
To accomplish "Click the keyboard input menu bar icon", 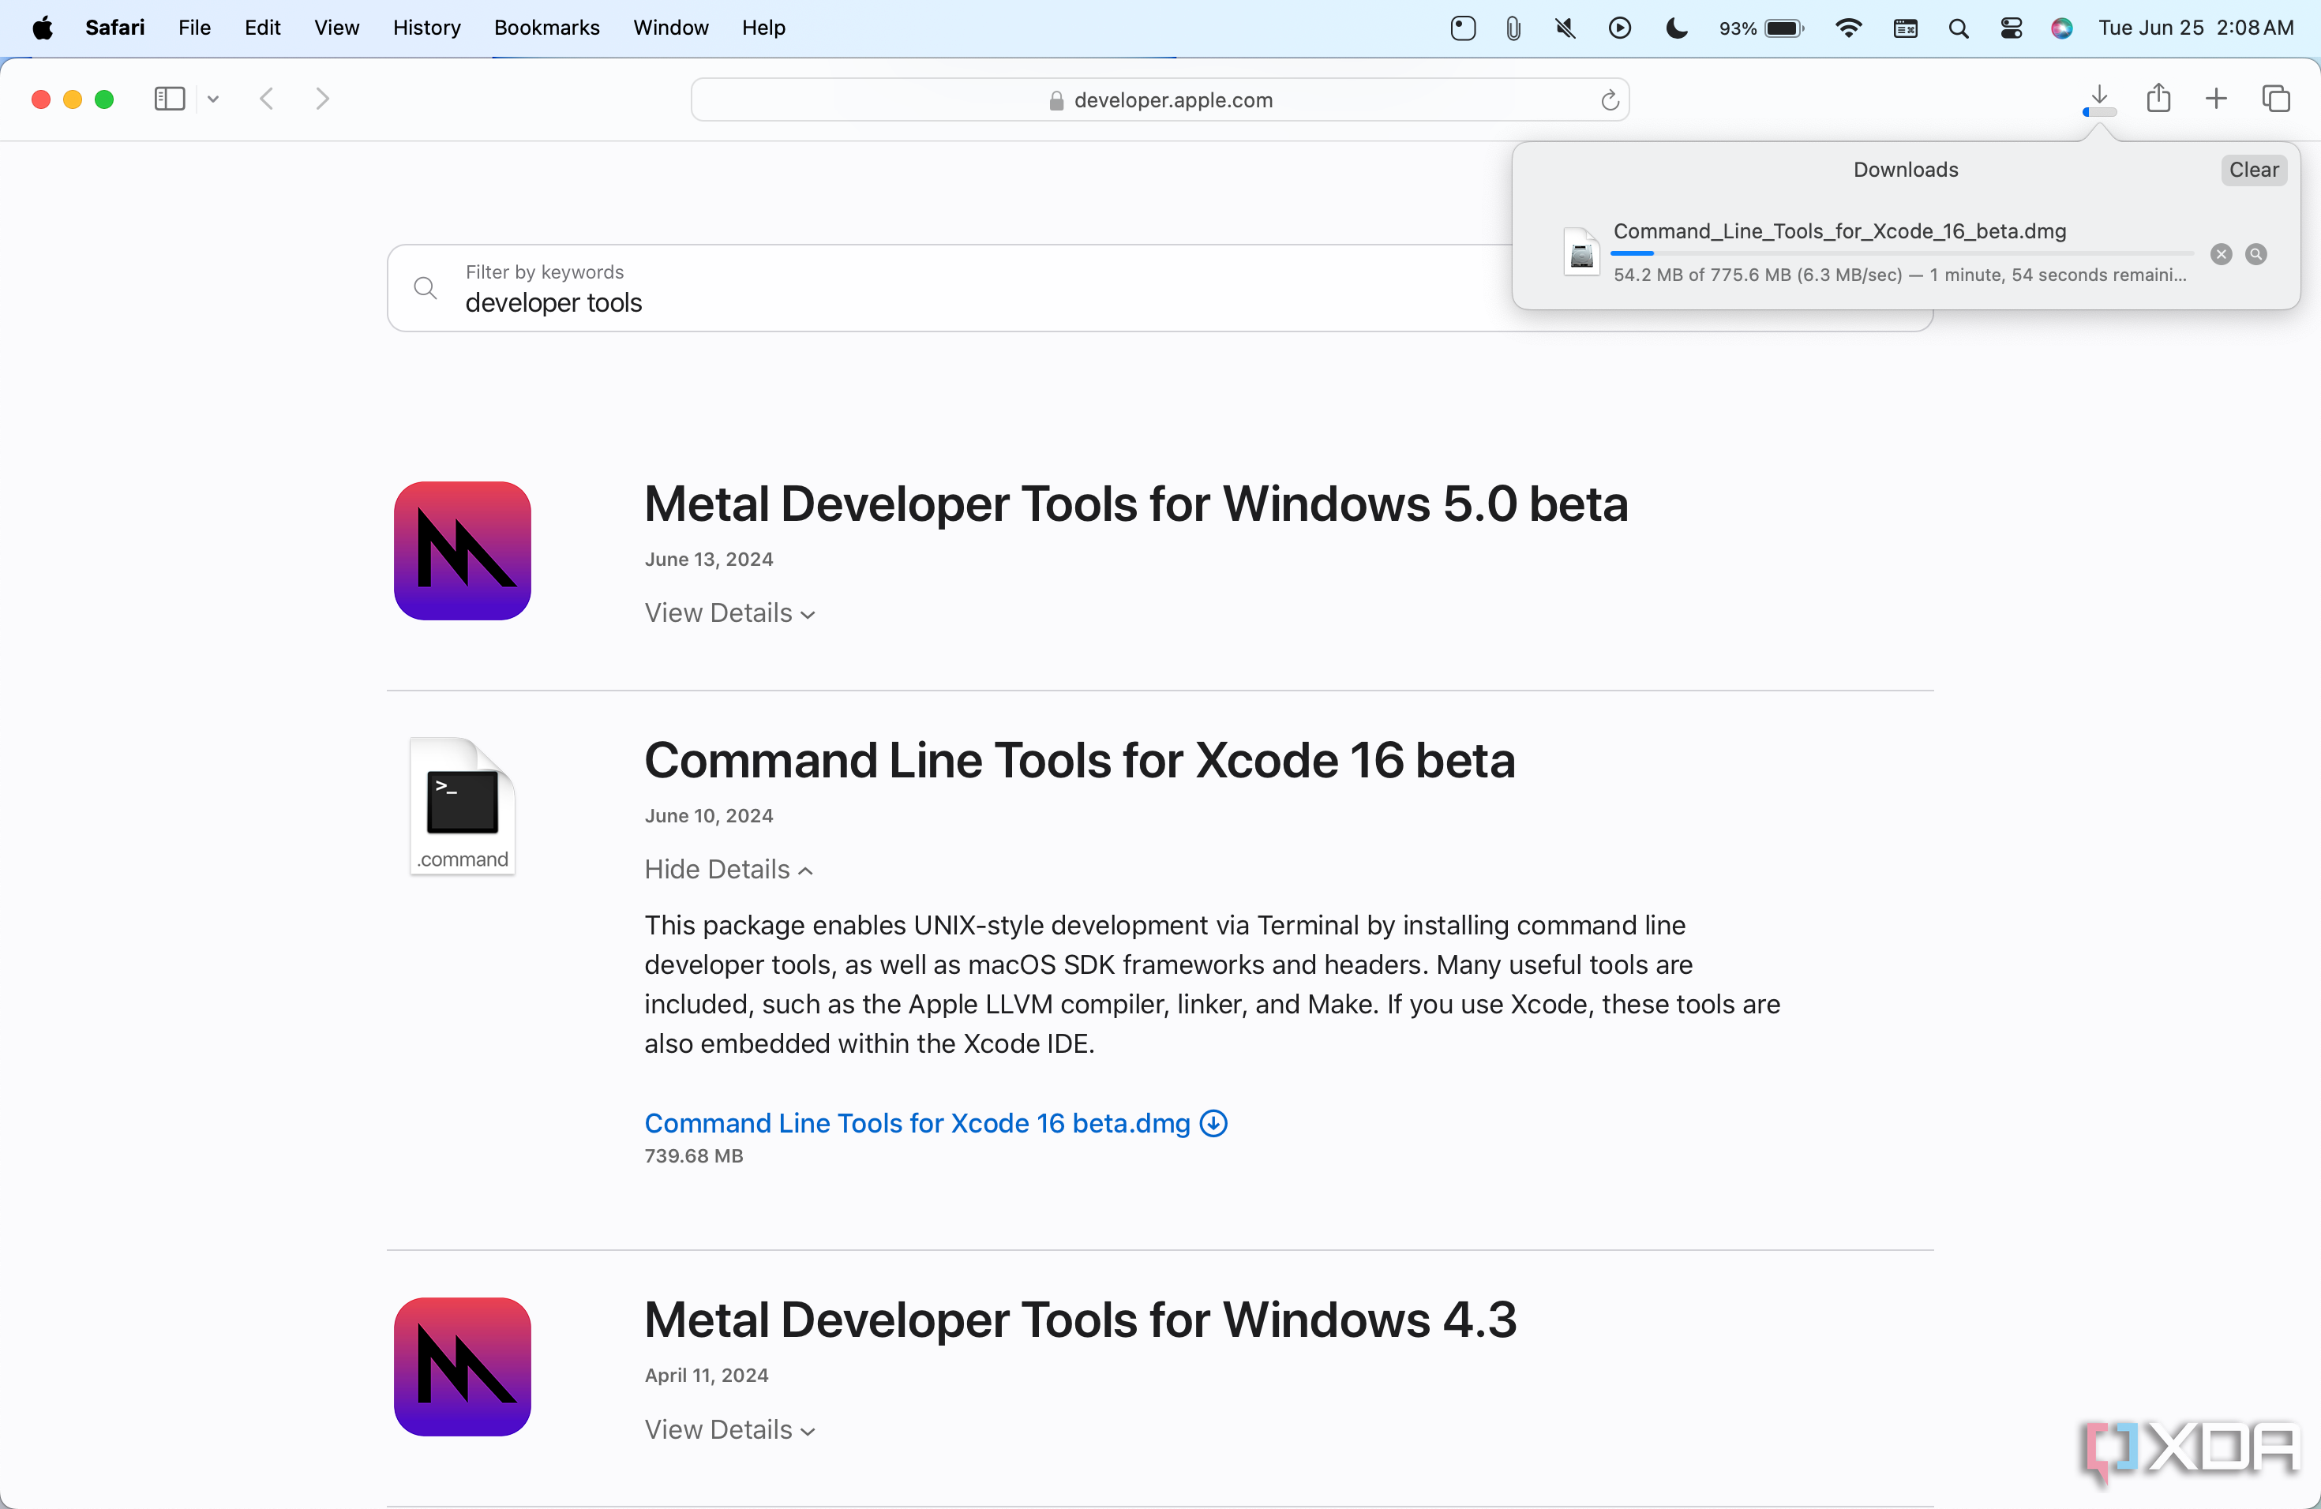I will pos(1905,28).
